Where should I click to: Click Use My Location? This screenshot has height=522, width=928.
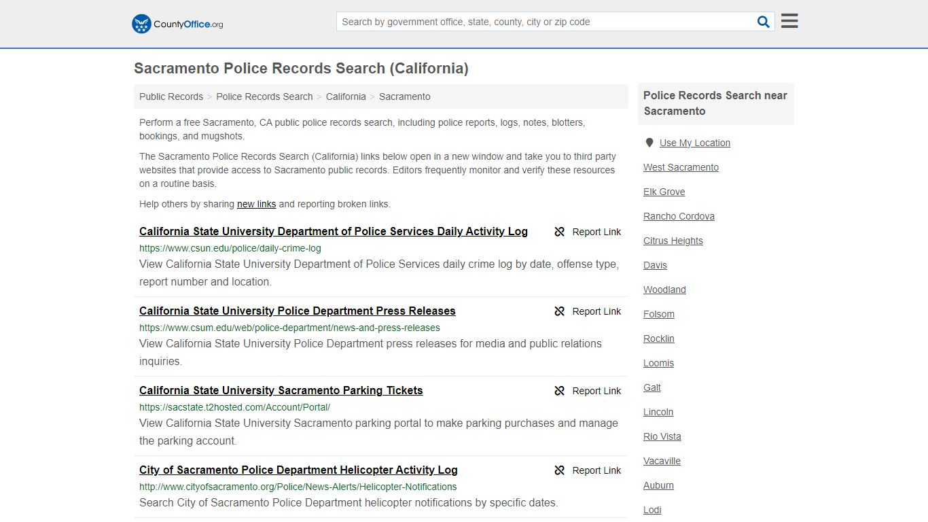coord(695,143)
